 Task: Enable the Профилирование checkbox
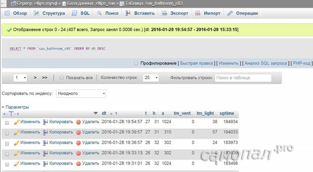[136, 63]
